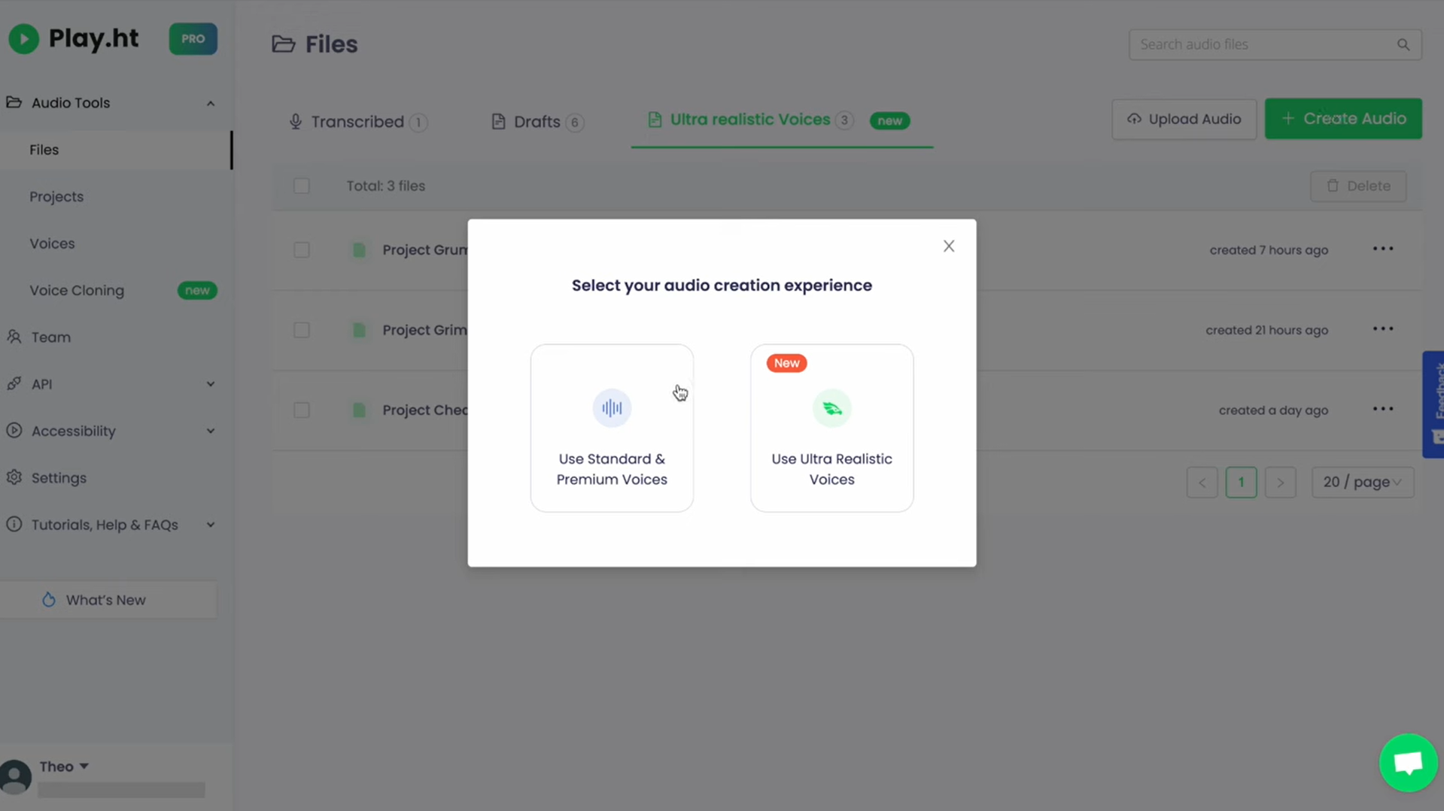
Task: Click the API link sidebar icon
Action: pyautogui.click(x=14, y=383)
